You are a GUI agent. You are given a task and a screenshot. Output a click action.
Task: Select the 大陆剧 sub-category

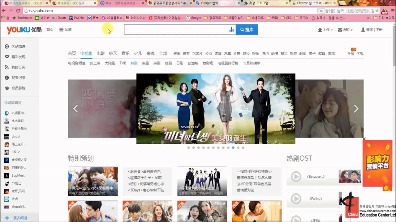click(x=110, y=63)
